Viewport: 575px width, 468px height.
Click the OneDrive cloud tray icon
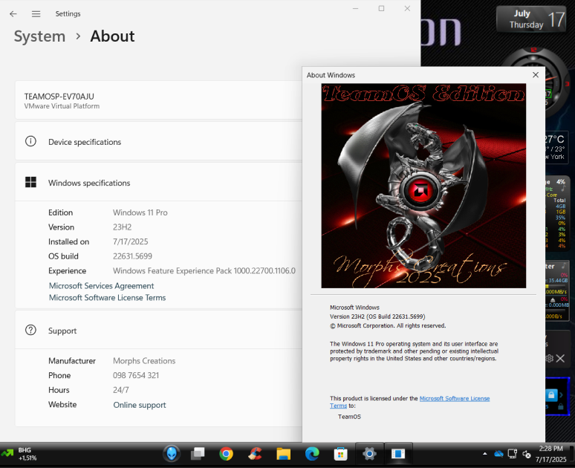click(498, 454)
